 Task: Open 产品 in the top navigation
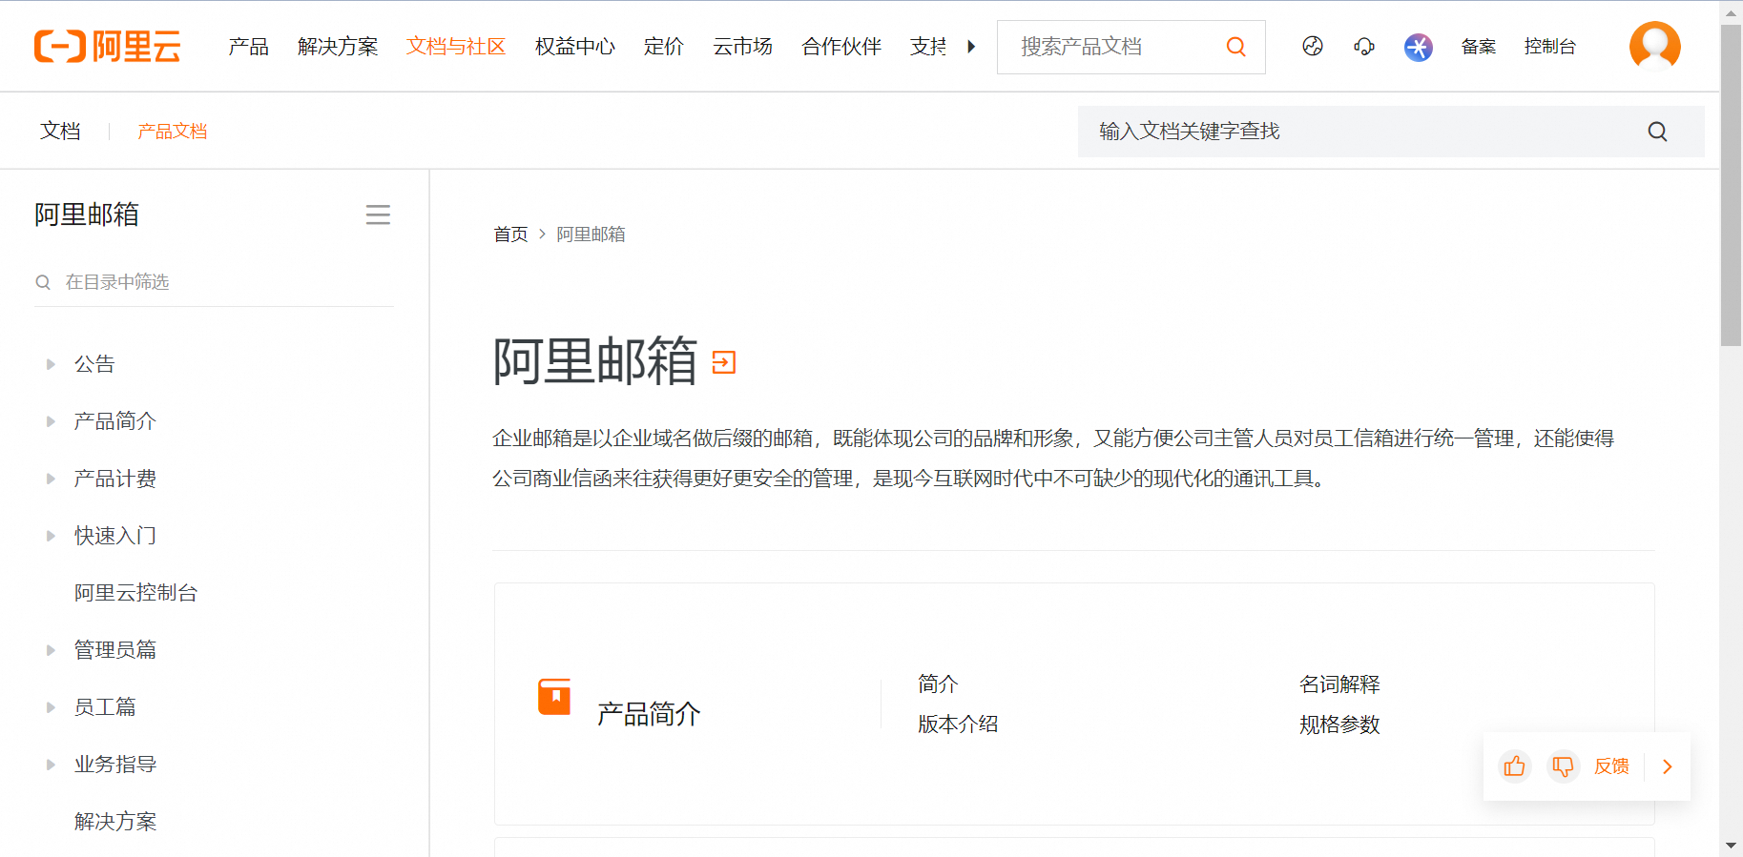[249, 47]
